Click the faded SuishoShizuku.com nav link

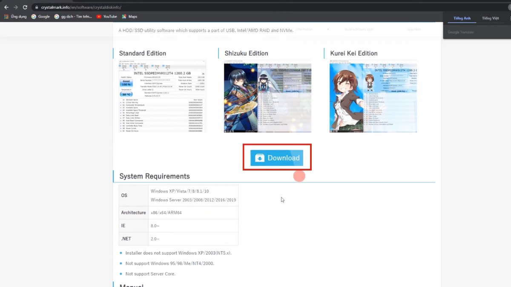click(x=359, y=29)
